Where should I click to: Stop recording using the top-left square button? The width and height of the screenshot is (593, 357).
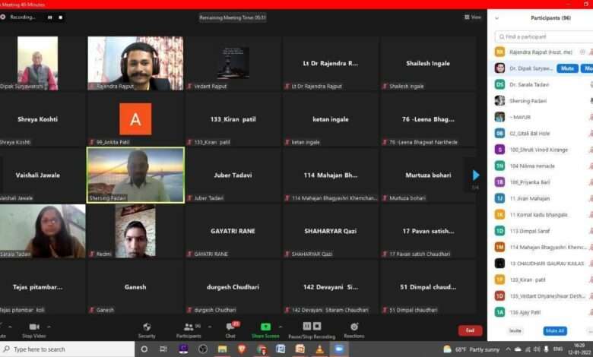click(x=62, y=17)
